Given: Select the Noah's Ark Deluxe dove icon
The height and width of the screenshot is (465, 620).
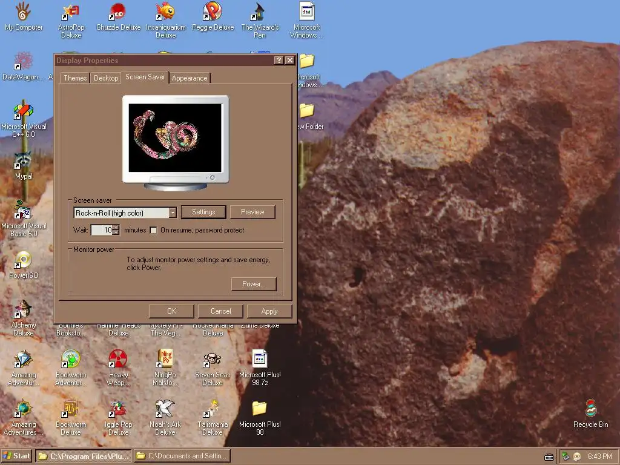Looking at the screenshot, I should click(x=165, y=409).
